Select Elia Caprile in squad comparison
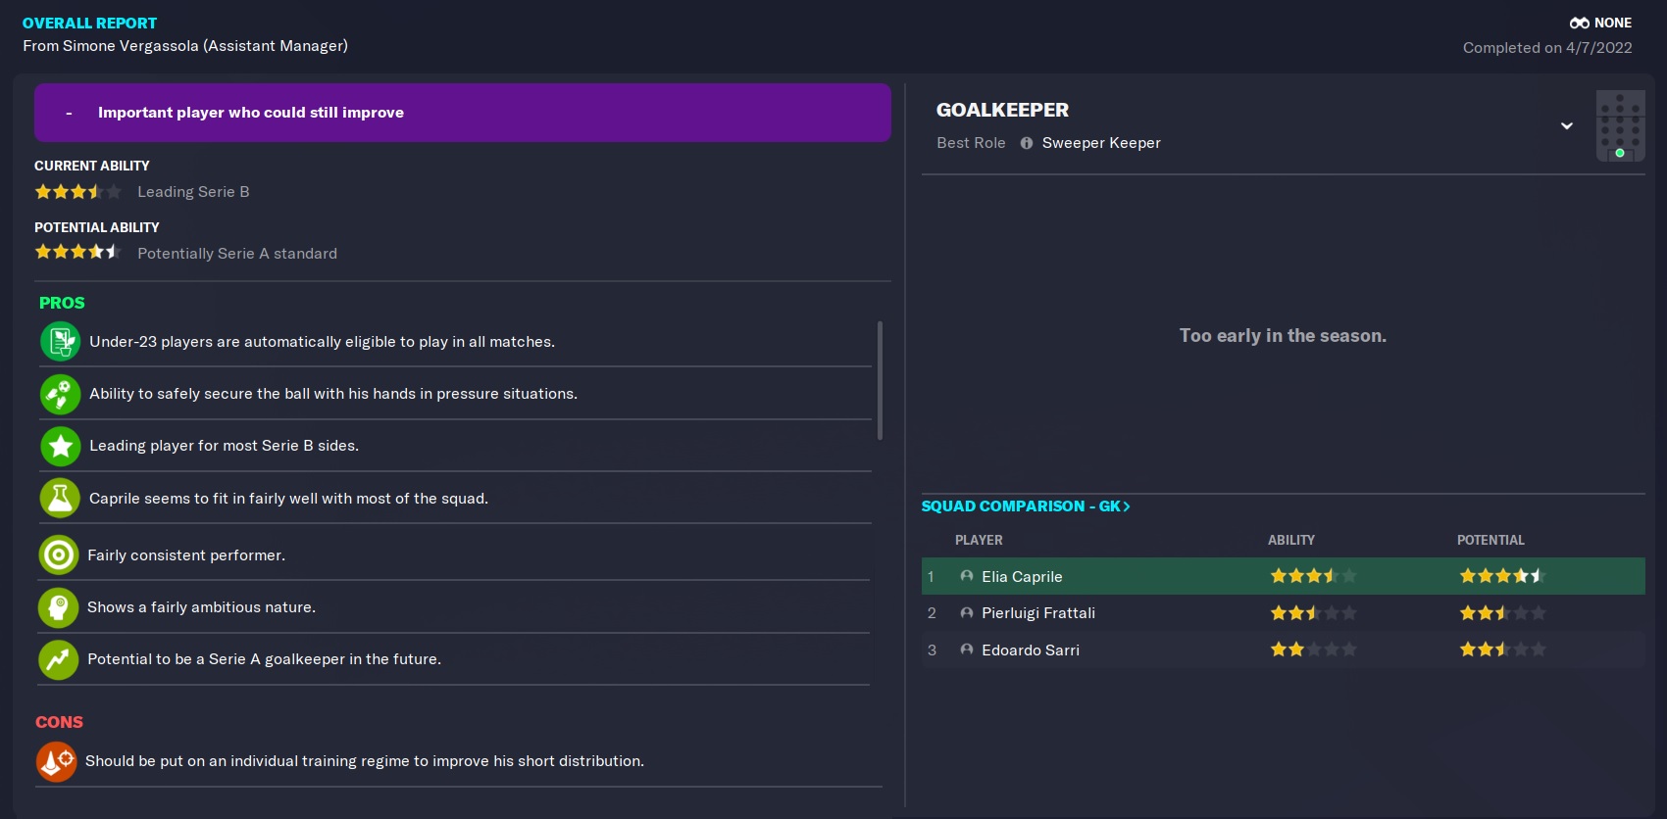Screen dimensions: 1667x819 coord(1283,576)
